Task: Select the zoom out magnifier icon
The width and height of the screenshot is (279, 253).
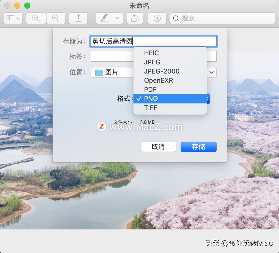Action: [36, 18]
